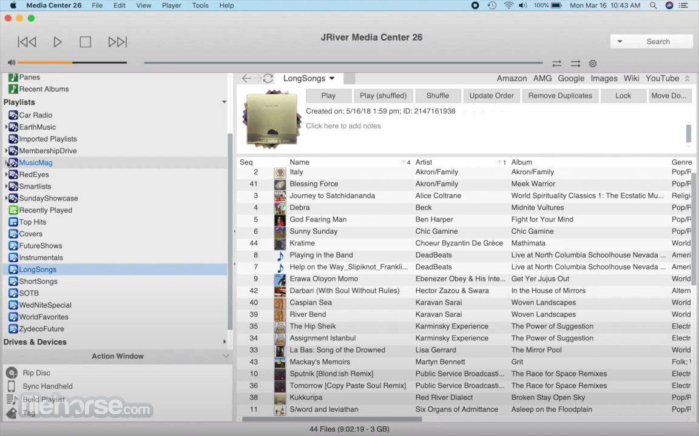Open the Amazon link
The width and height of the screenshot is (699, 436).
[512, 78]
